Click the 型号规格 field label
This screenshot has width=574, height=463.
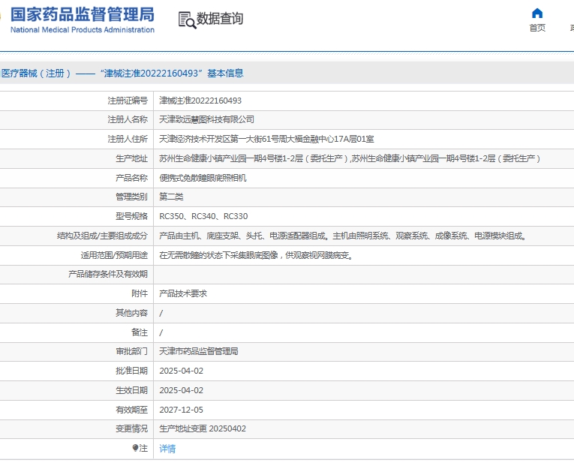coord(131,216)
